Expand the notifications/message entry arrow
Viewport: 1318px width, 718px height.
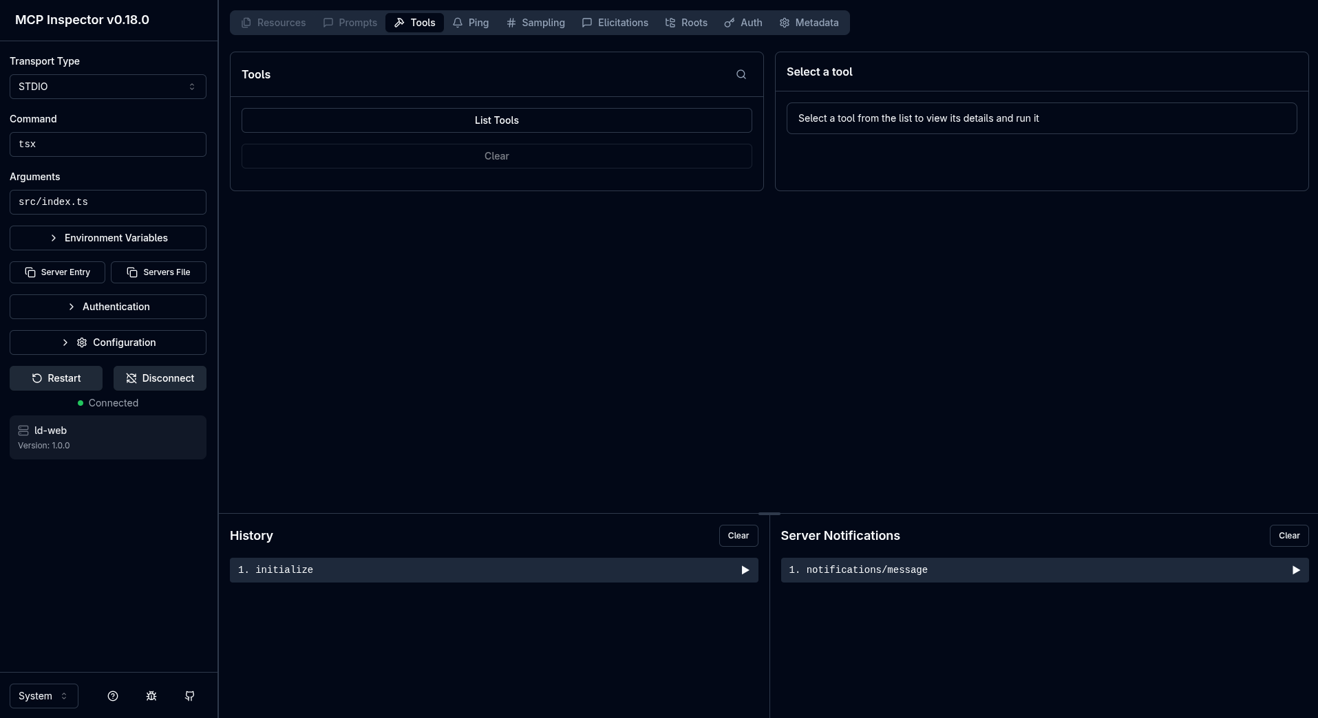pyautogui.click(x=1295, y=570)
